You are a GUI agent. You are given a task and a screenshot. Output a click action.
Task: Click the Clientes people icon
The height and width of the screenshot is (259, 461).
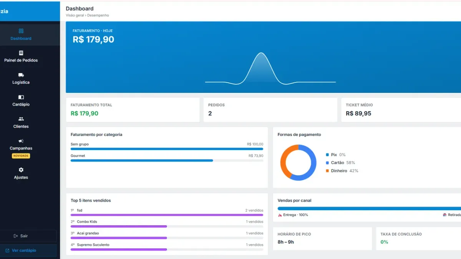[x=21, y=119]
